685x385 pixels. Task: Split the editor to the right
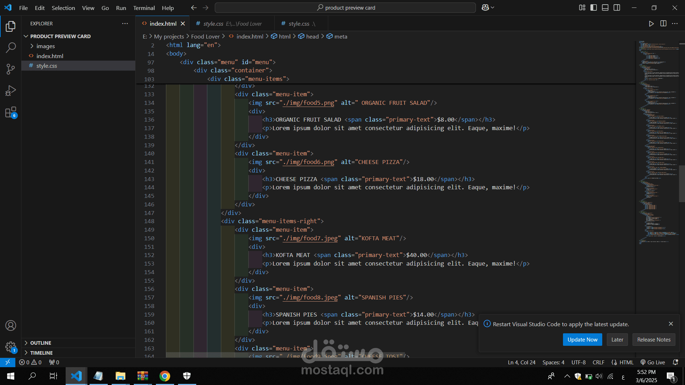click(x=663, y=24)
